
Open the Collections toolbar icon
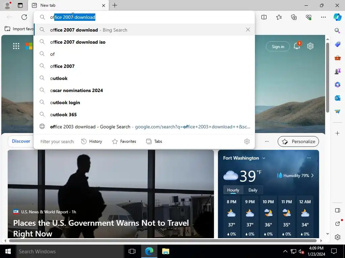click(x=294, y=17)
